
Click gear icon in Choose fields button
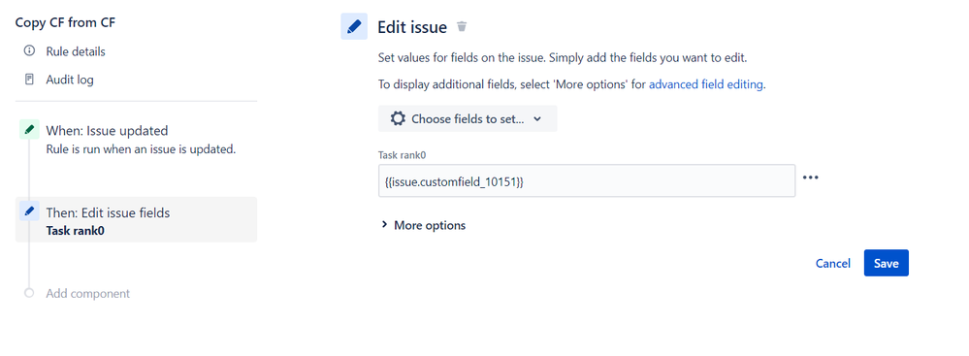398,118
